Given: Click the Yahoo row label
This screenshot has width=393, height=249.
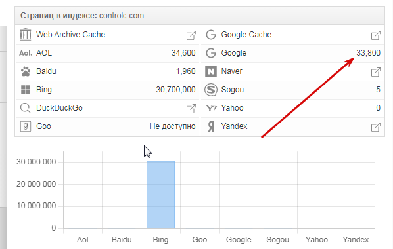Looking at the screenshot, I should tap(232, 108).
